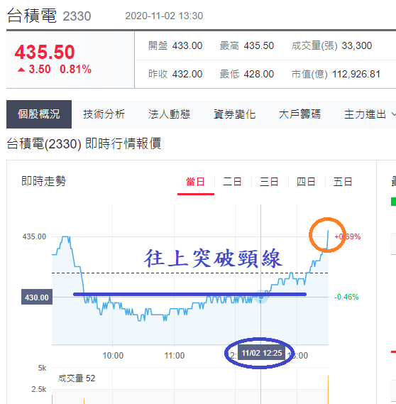
Task: Click the 台積電 2330 stock title
Action: (49, 16)
